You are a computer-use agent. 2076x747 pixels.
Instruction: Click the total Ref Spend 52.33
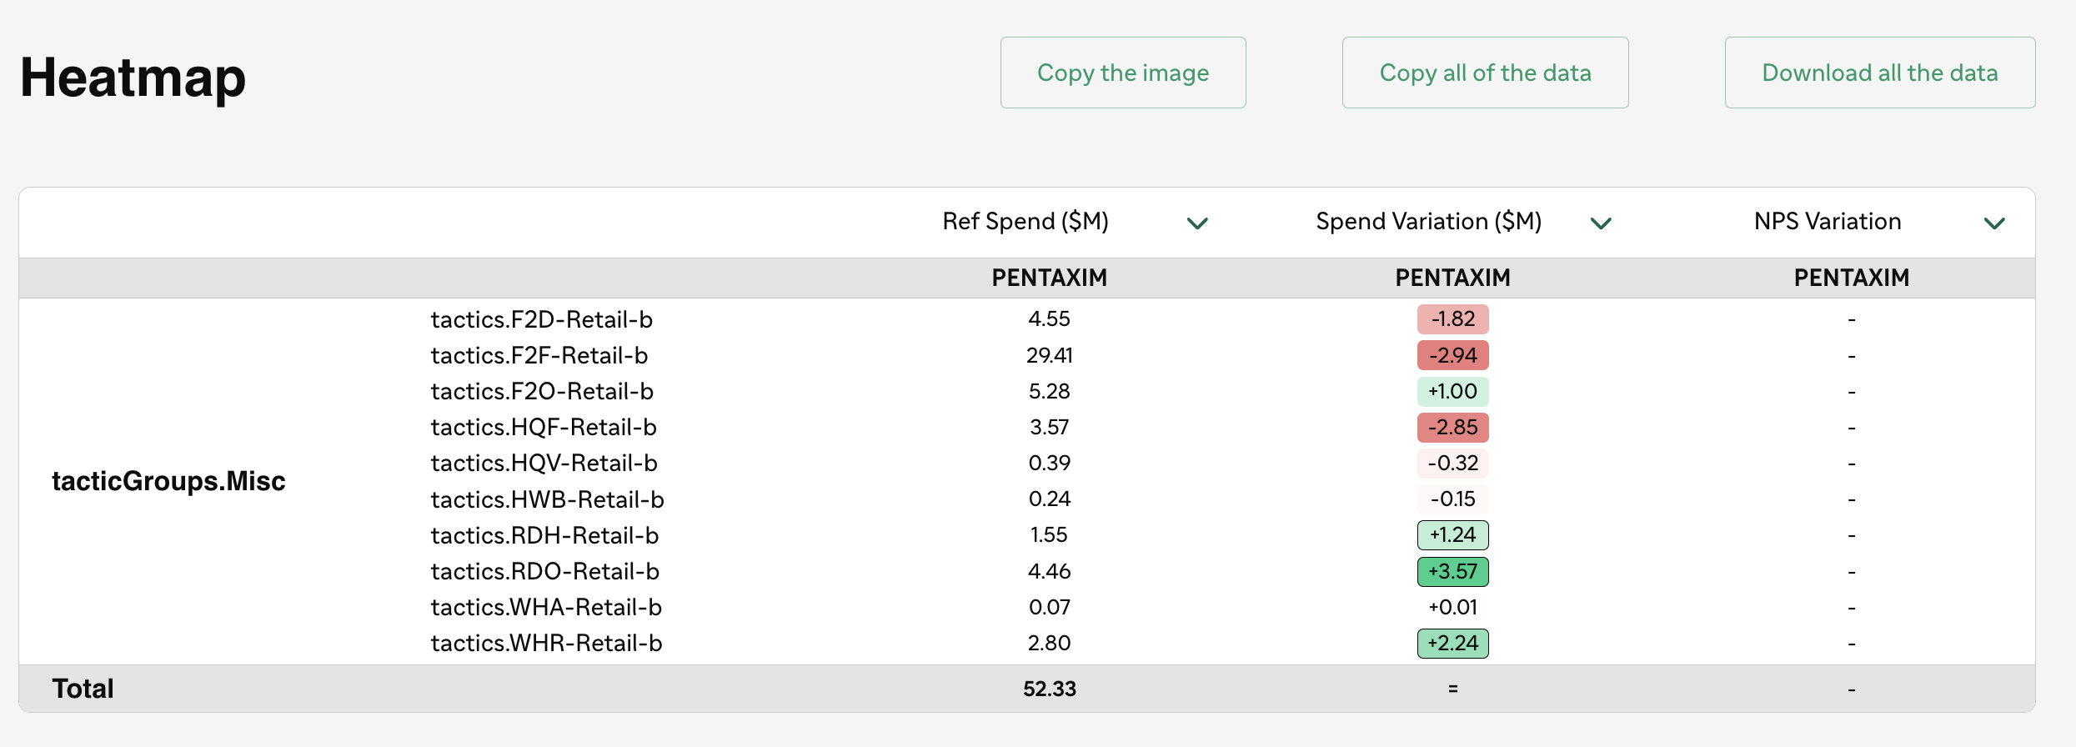[1050, 689]
